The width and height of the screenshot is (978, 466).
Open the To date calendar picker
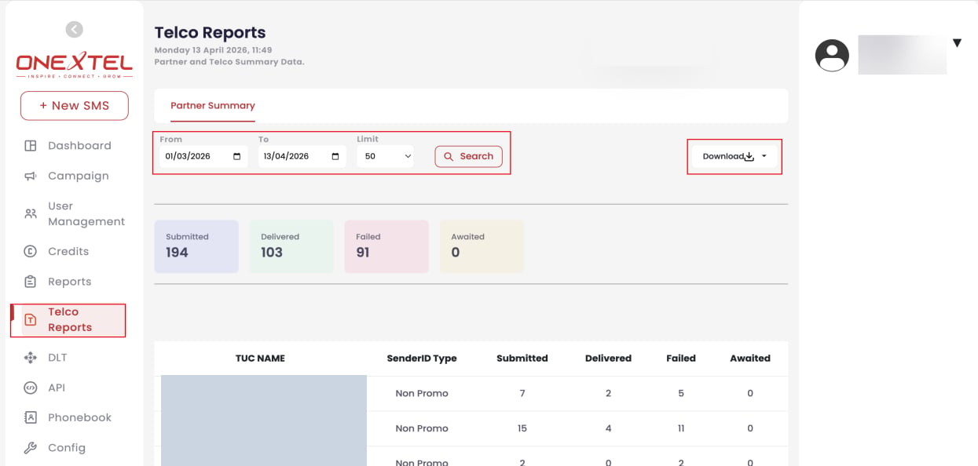(335, 156)
